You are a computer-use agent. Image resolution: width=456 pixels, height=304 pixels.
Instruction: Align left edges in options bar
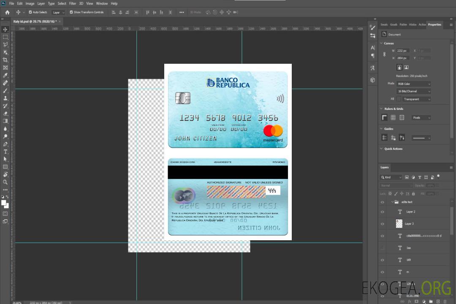coord(114,12)
